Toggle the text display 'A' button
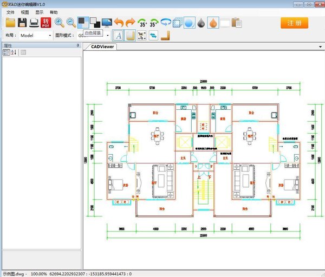This screenshot has height=277, width=325. point(118,36)
